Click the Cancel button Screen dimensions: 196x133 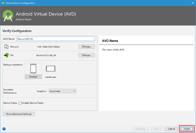pos(171,129)
